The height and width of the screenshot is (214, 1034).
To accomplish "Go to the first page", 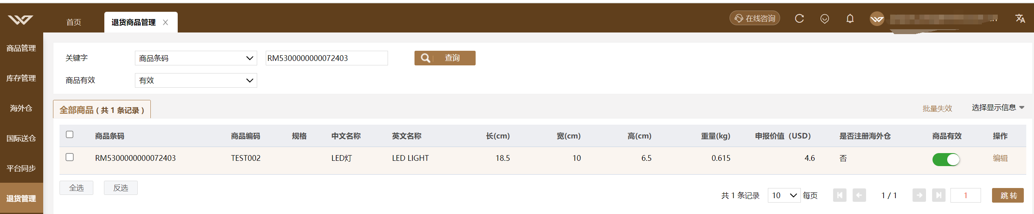I will click(x=840, y=195).
